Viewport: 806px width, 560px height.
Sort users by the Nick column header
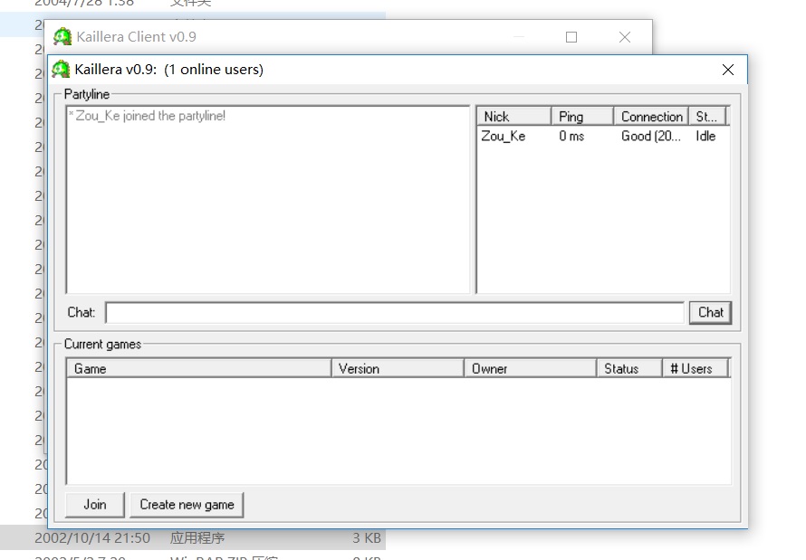point(514,117)
